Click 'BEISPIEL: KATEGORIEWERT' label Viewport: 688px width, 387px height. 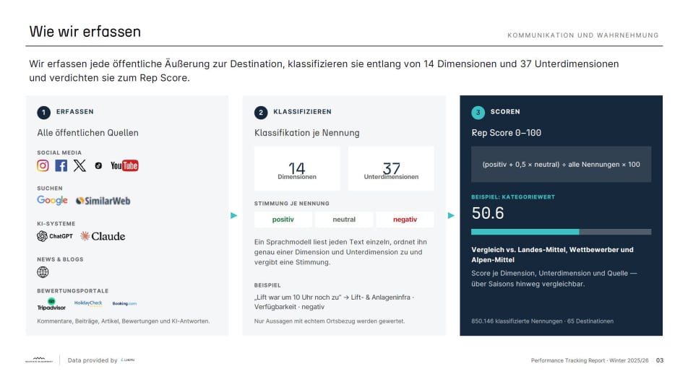coord(513,197)
